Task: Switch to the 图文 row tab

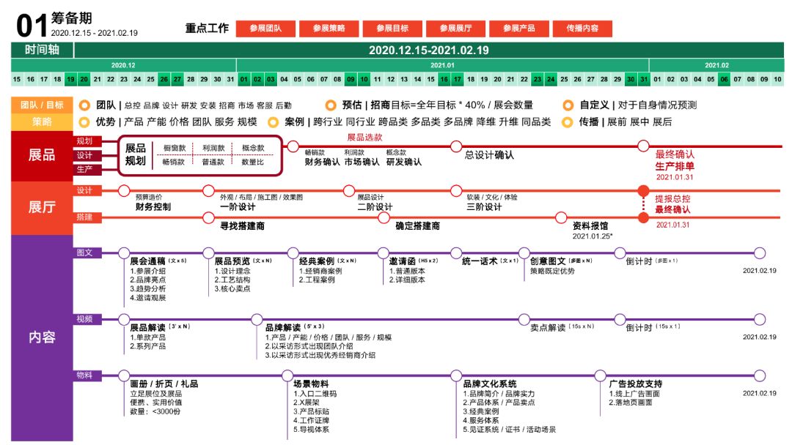Action: 85,253
